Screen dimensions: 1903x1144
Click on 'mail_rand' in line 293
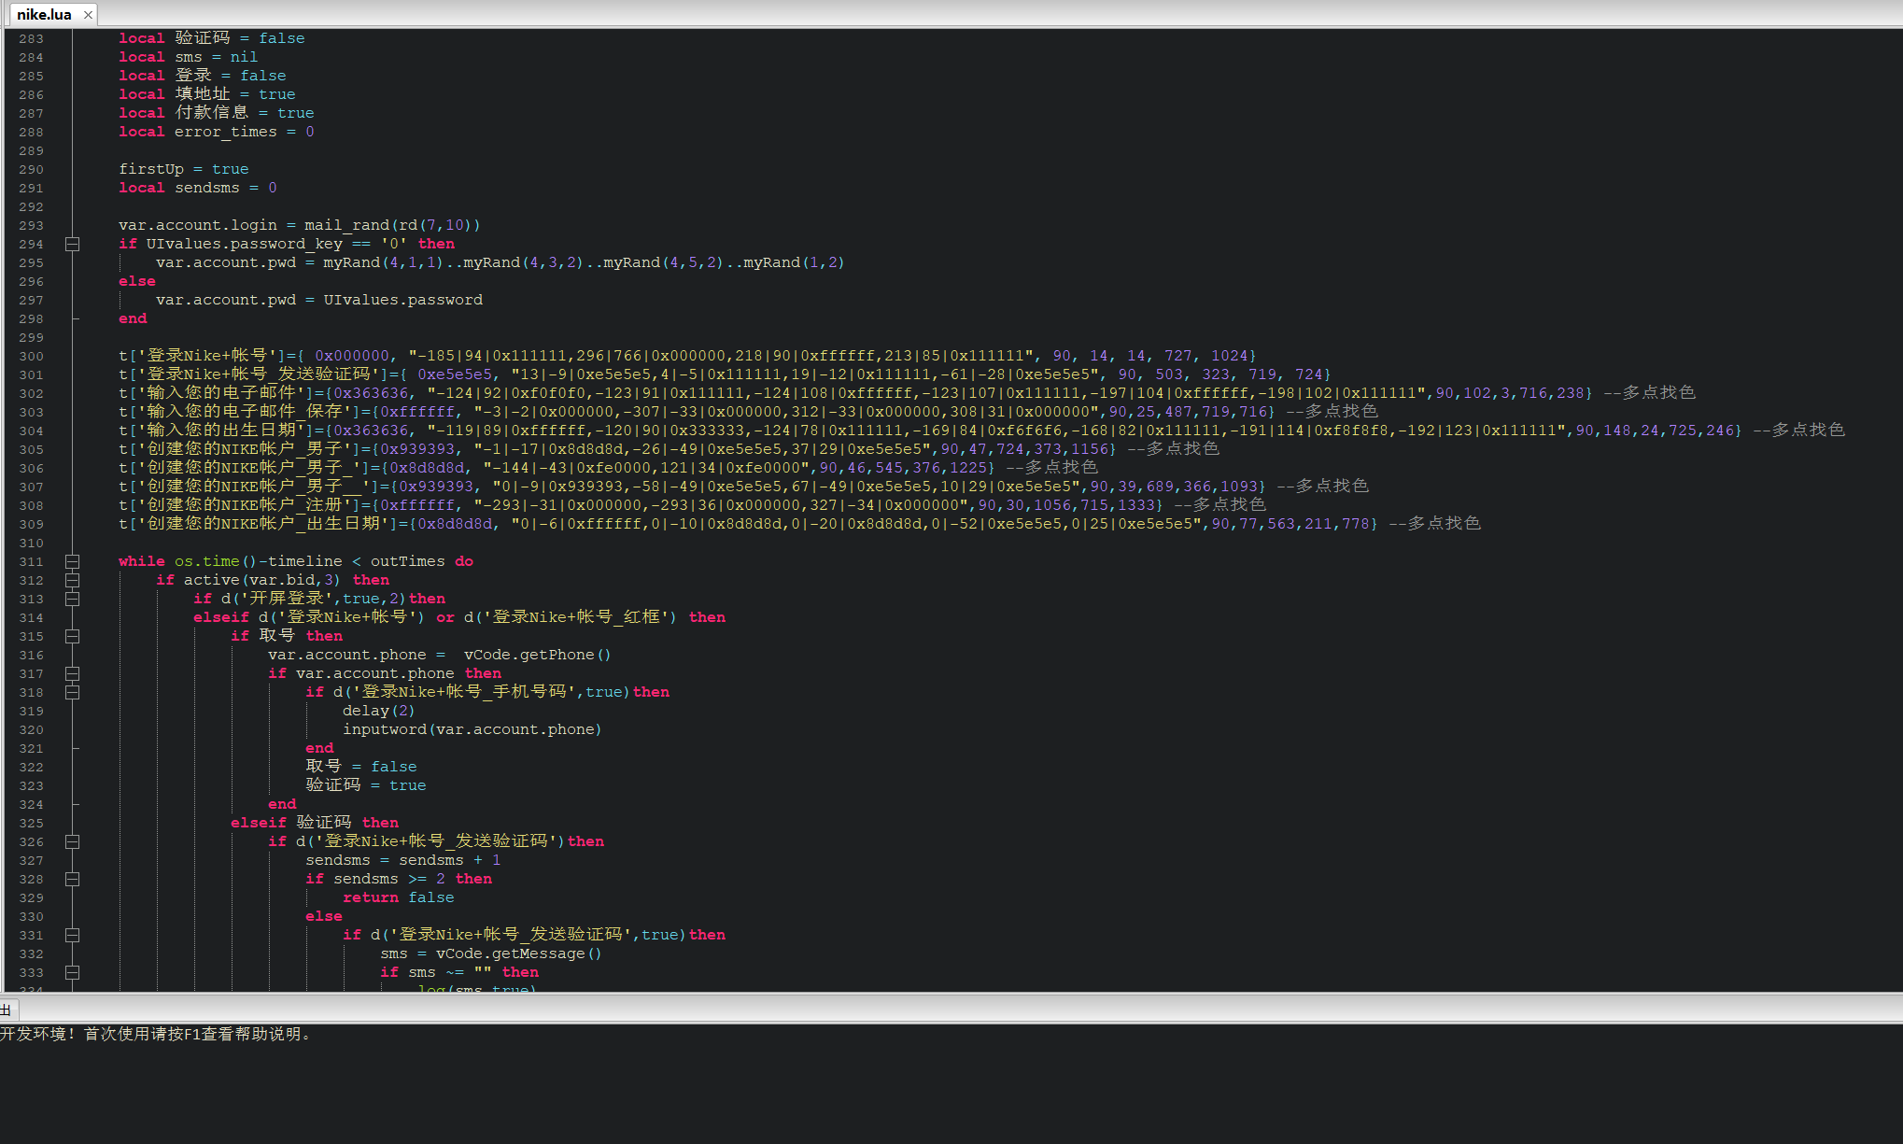pyautogui.click(x=347, y=225)
